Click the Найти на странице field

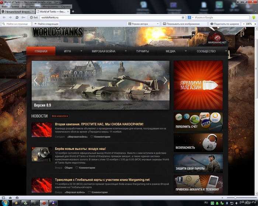click(16, 24)
